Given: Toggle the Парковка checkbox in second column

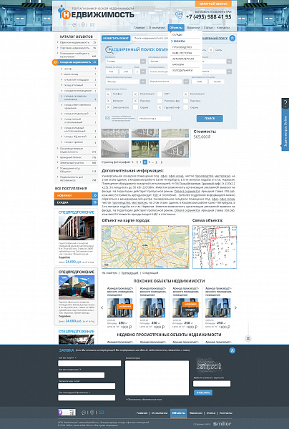Looking at the screenshot, I should coord(135,101).
